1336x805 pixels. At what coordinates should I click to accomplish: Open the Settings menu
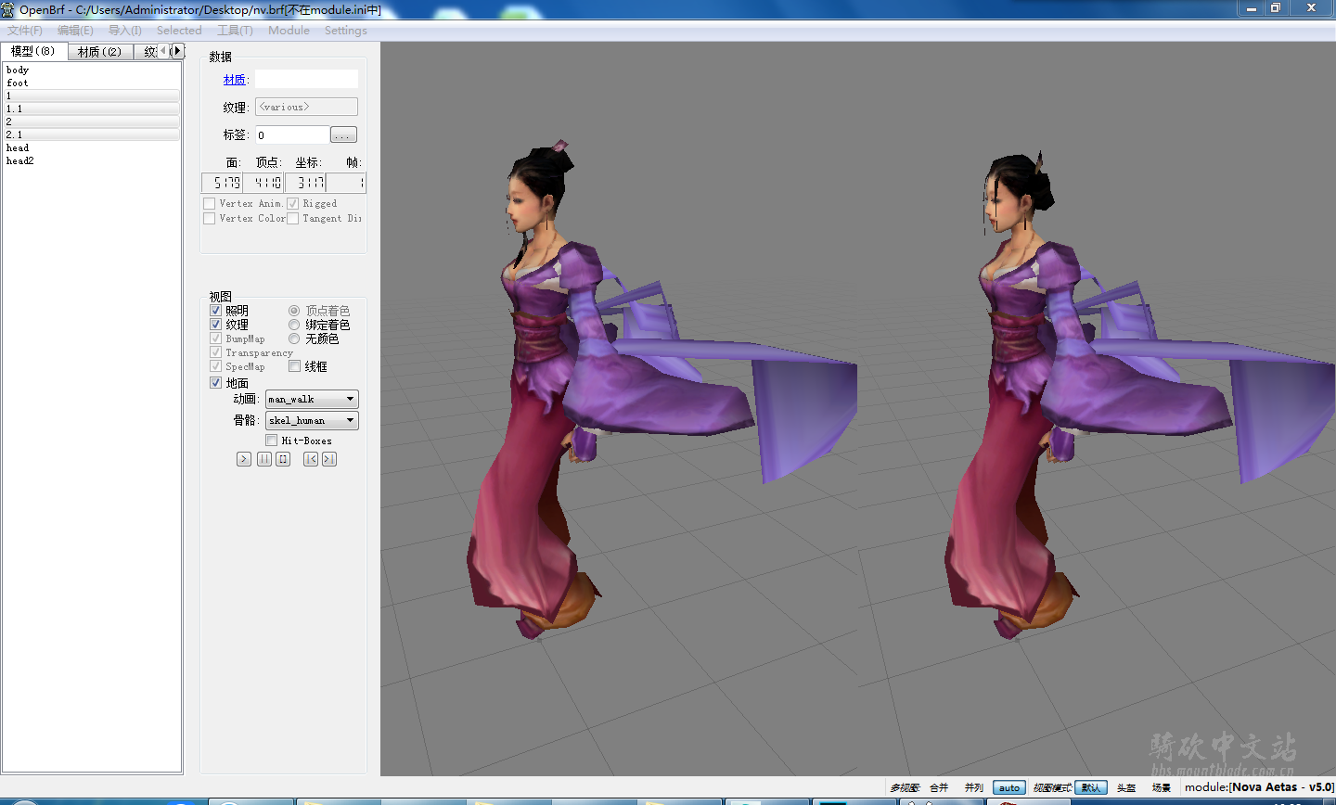346,31
